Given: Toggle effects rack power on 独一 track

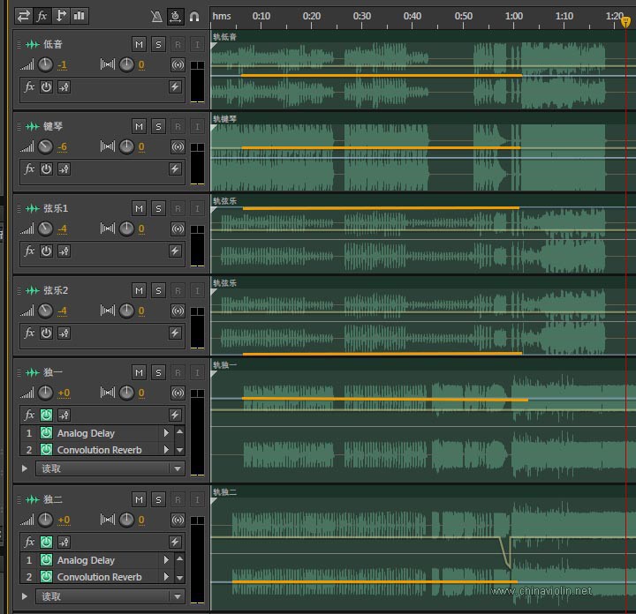Looking at the screenshot, I should [46, 415].
